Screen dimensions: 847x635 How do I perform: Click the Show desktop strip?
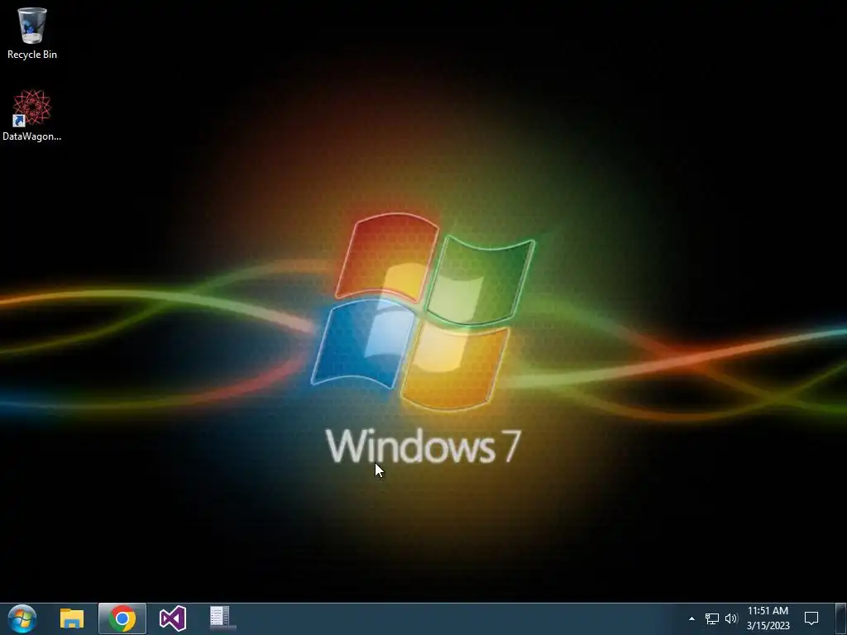(x=841, y=618)
